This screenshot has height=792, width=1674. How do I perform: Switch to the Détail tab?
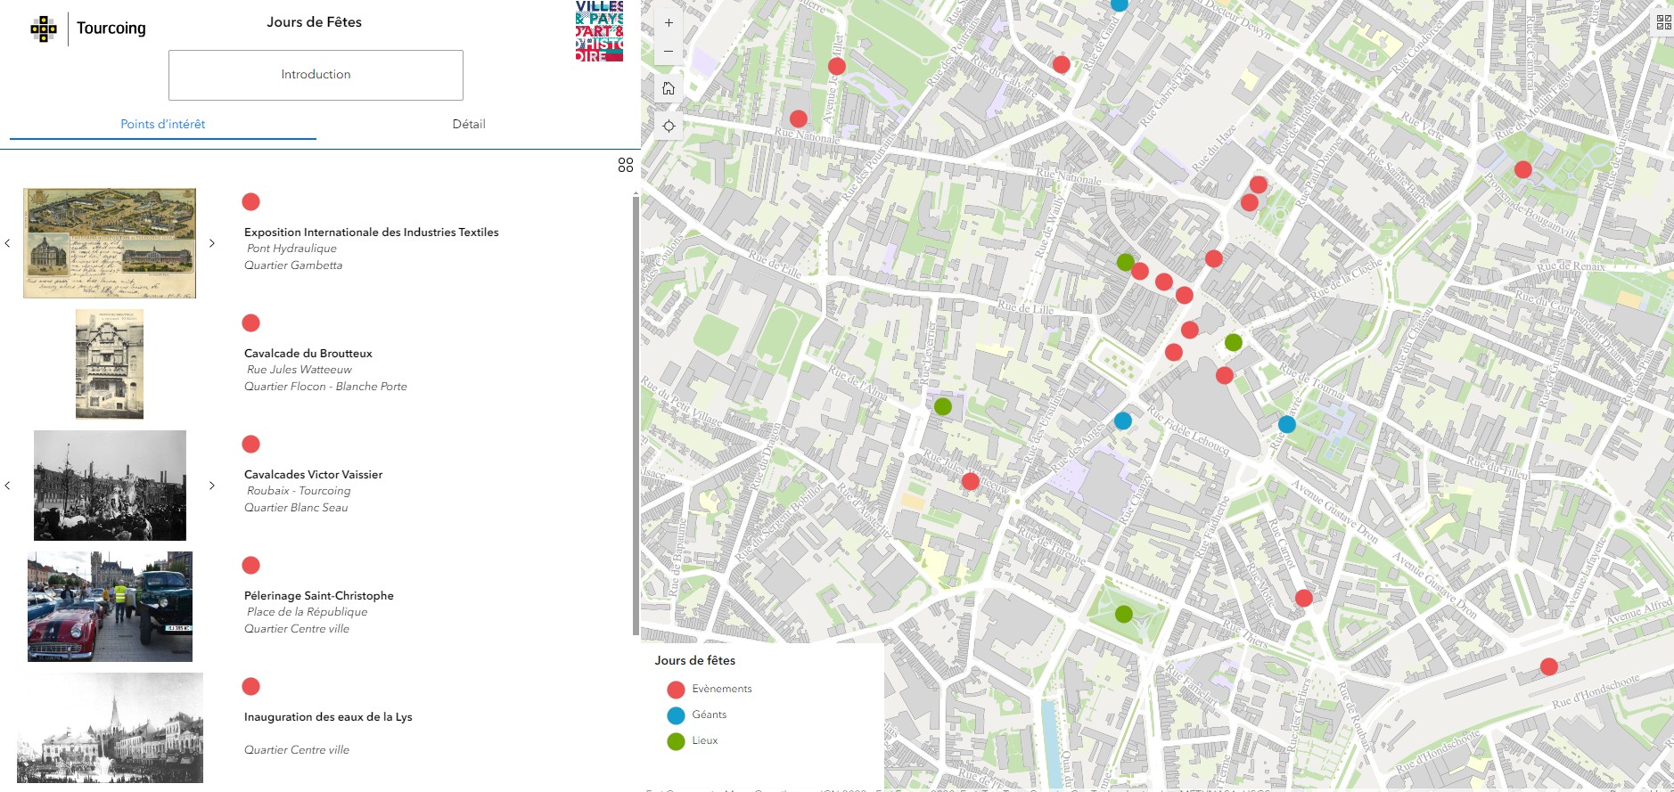coord(469,125)
